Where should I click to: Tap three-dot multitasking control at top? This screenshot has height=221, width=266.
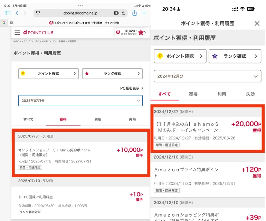pos(80,6)
